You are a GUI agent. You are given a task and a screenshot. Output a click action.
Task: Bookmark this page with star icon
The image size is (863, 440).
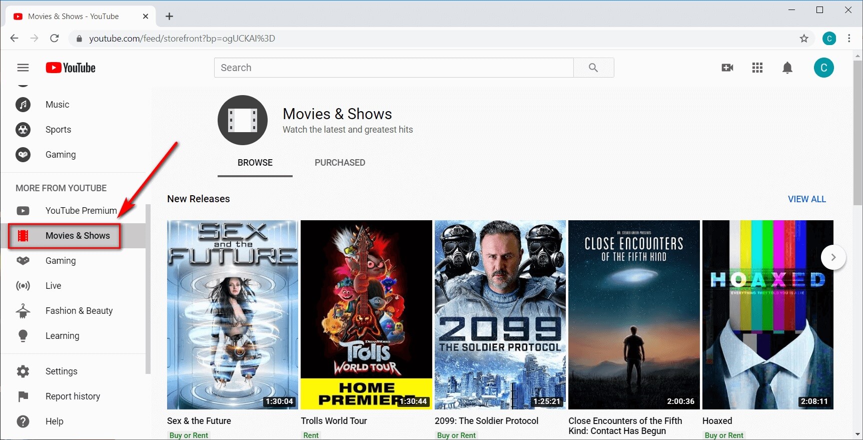coord(804,39)
